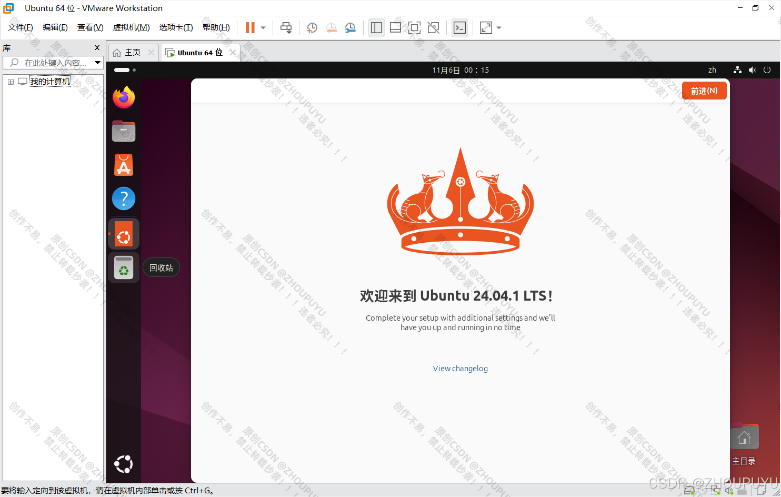The height and width of the screenshot is (497, 781).
Task: Click the network icon in Ubuntu top bar
Action: tap(737, 70)
